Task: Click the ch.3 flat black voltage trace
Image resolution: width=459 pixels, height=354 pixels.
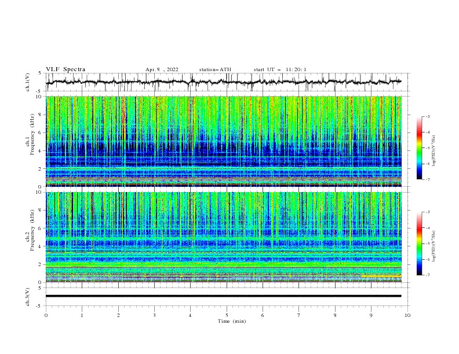Action: pos(224,296)
